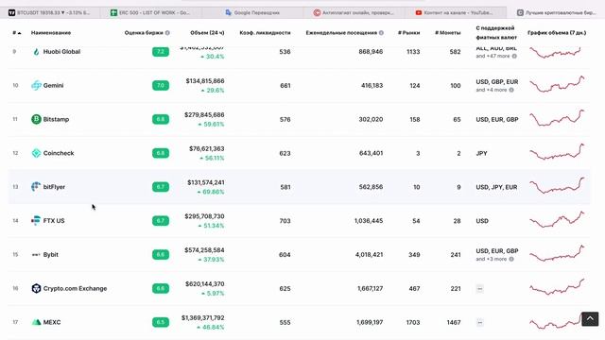The height and width of the screenshot is (340, 605).
Task: Click the YouTube tab favicon
Action: coord(419,12)
